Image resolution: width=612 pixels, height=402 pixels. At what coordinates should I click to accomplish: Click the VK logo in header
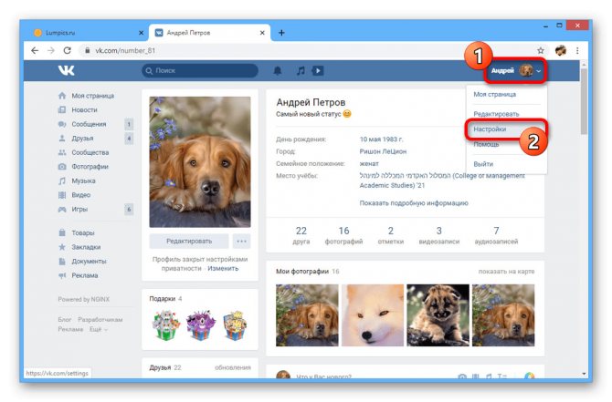(67, 70)
